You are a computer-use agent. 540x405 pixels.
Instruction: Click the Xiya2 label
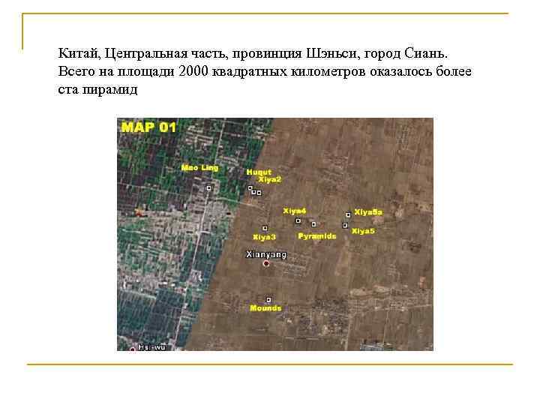(x=270, y=179)
